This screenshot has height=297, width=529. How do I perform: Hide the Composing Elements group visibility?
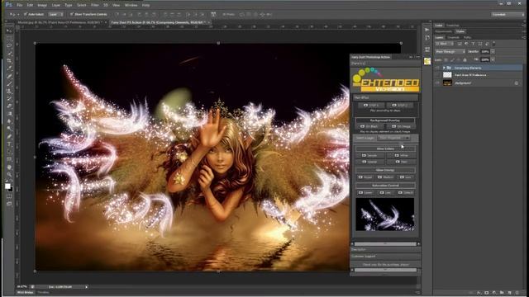[437, 68]
